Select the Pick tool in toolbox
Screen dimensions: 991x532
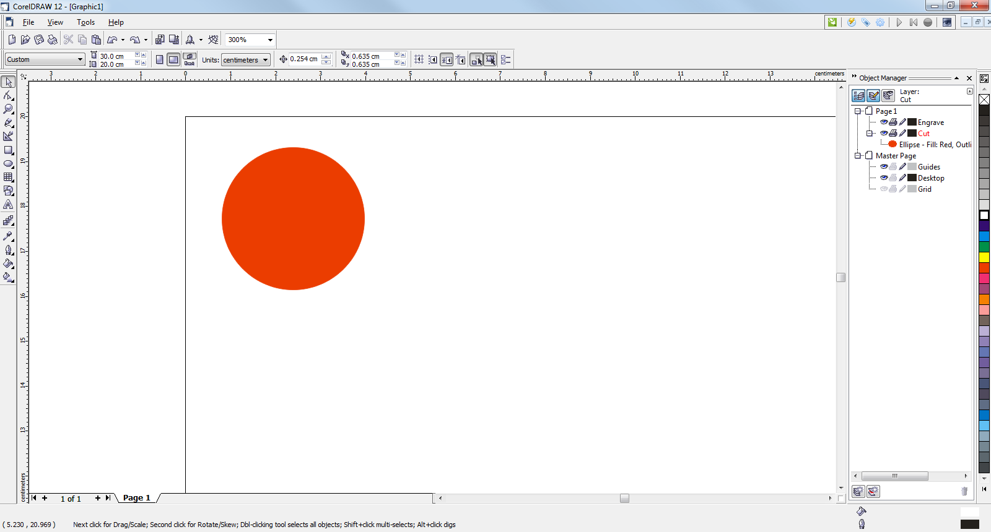[x=8, y=82]
